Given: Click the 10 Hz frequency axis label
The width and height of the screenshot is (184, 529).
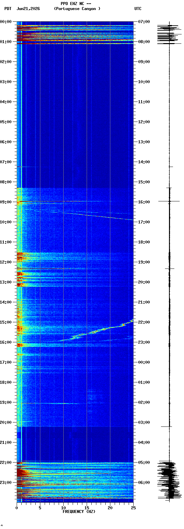Looking at the screenshot, I should [63, 508].
